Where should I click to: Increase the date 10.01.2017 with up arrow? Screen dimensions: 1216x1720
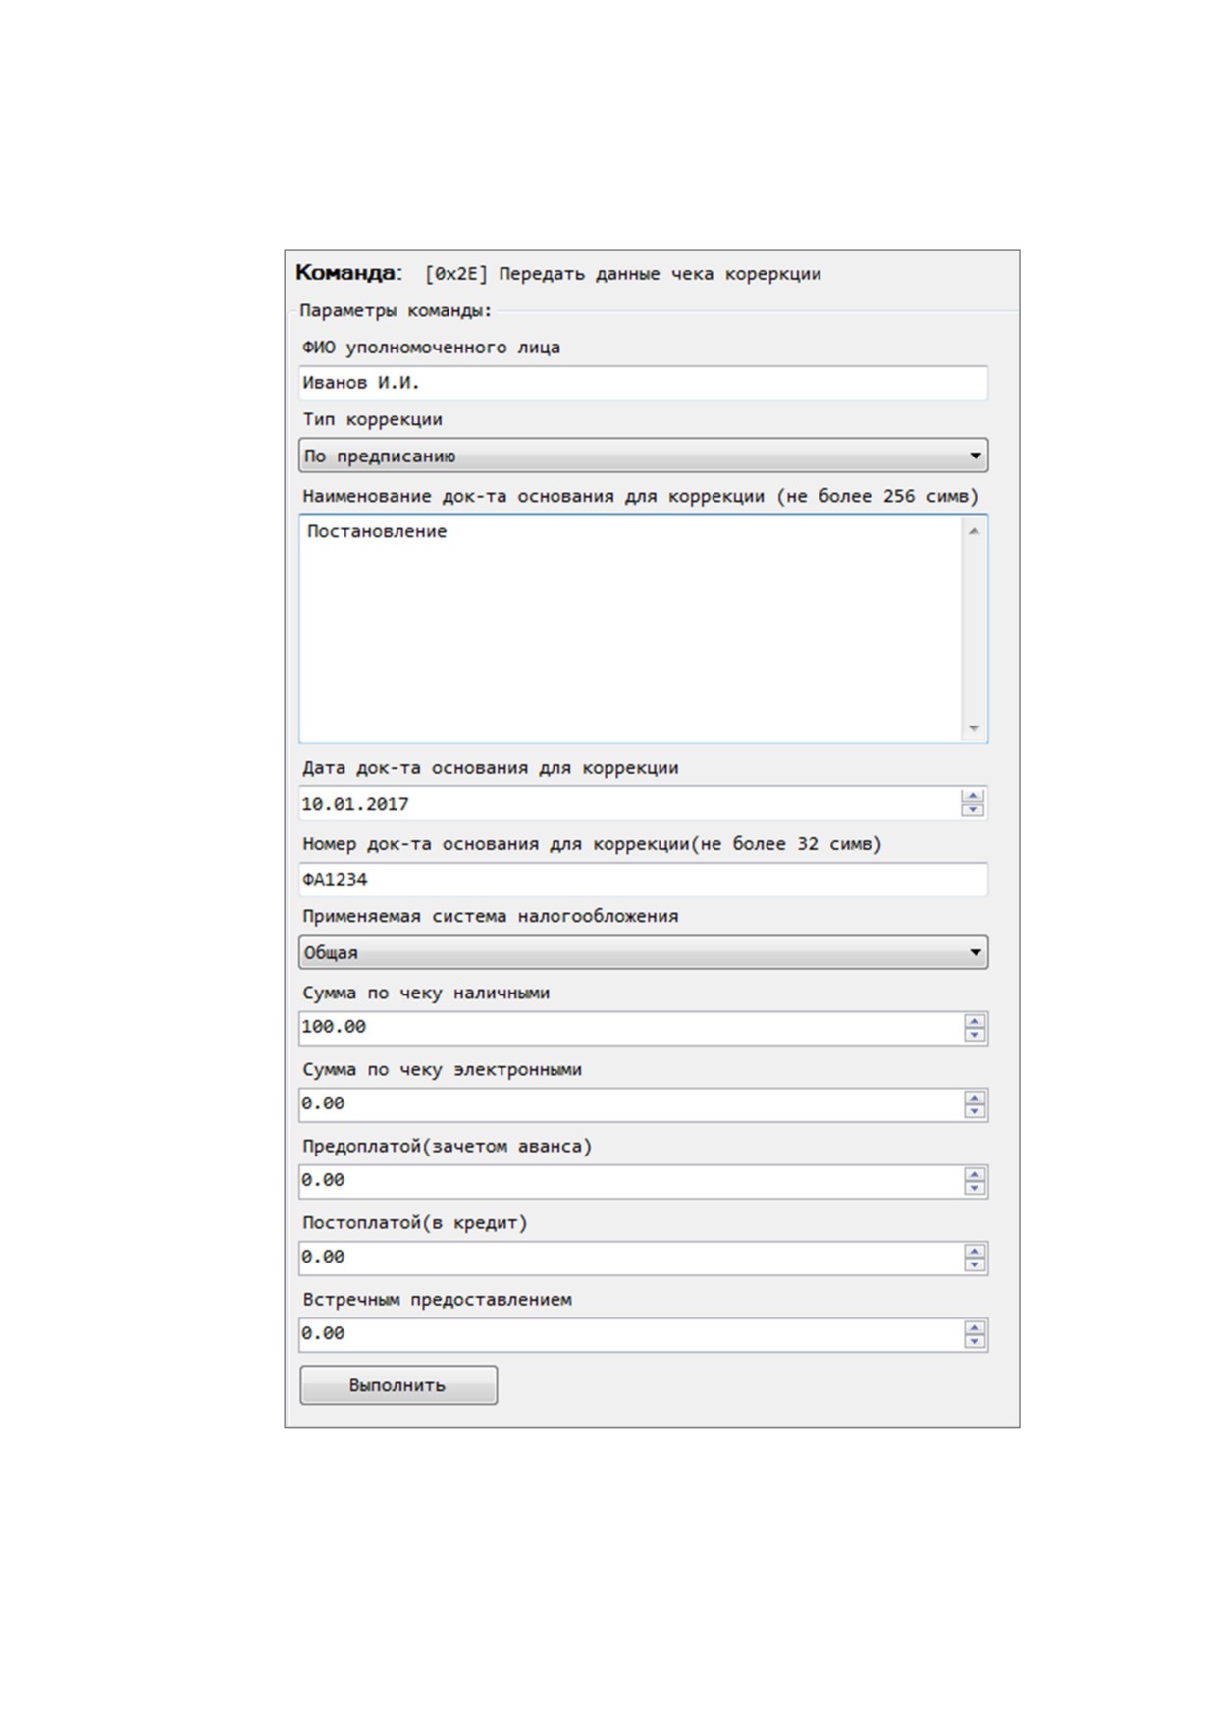click(973, 796)
